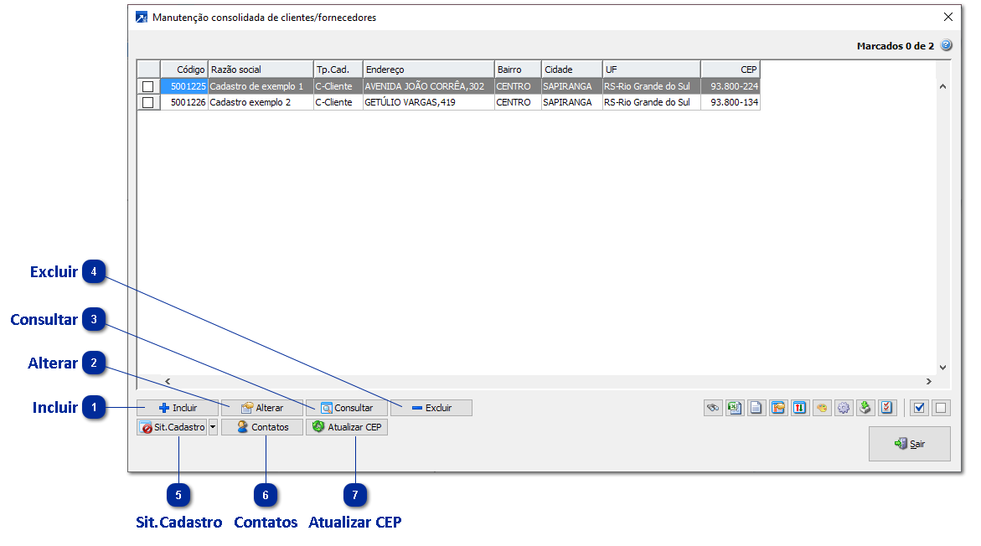The width and height of the screenshot is (981, 546).
Task: Click the Bairro column header
Action: [x=518, y=70]
